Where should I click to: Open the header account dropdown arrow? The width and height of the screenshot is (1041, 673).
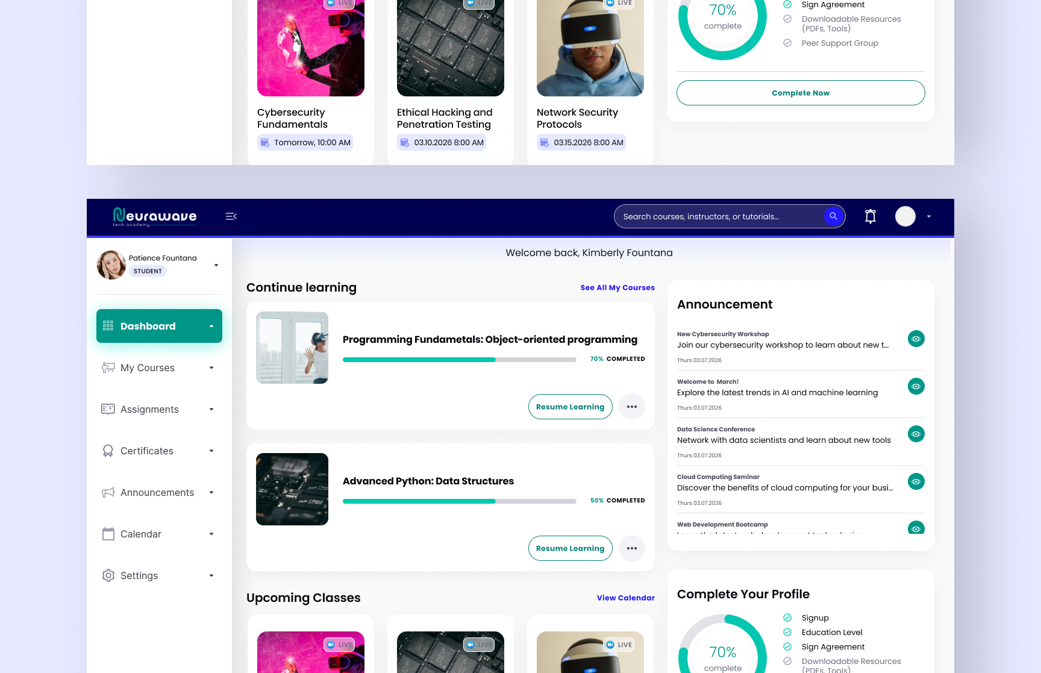[x=929, y=216]
